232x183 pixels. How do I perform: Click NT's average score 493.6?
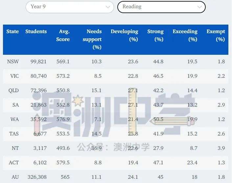point(63,148)
